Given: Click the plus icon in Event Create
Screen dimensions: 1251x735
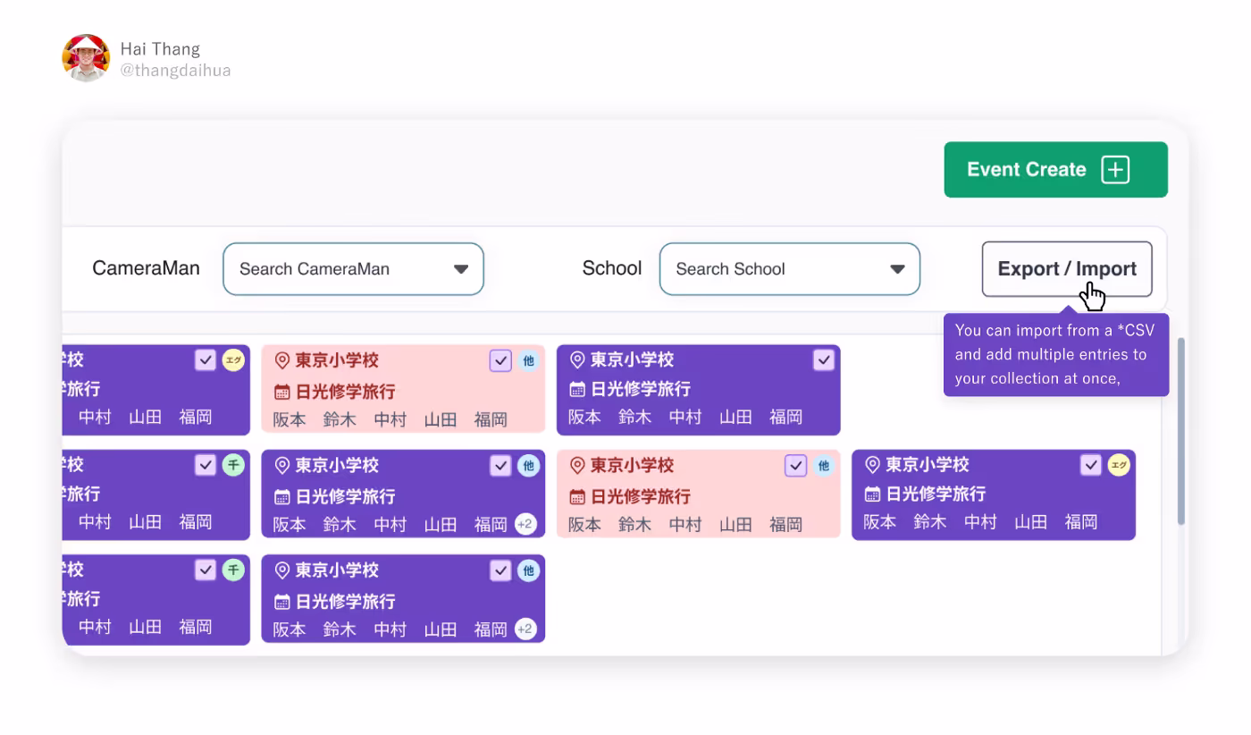Looking at the screenshot, I should click(1115, 170).
